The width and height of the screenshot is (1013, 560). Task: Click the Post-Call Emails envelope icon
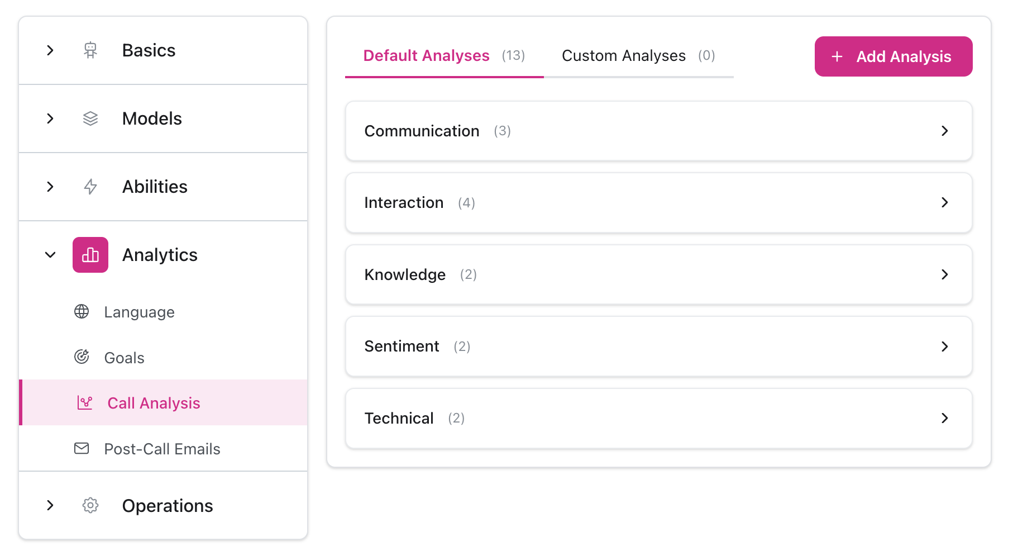82,448
